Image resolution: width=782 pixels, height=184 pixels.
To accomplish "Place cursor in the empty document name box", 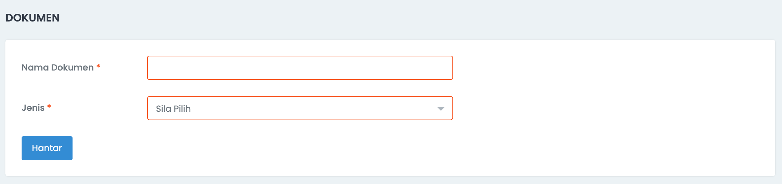I will pyautogui.click(x=300, y=68).
